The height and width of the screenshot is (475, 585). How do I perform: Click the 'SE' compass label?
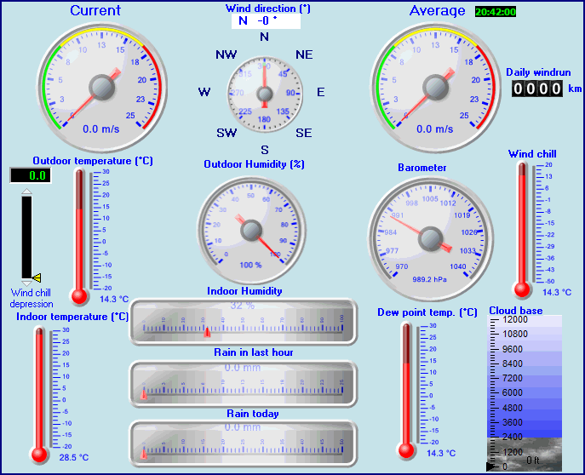pyautogui.click(x=304, y=133)
